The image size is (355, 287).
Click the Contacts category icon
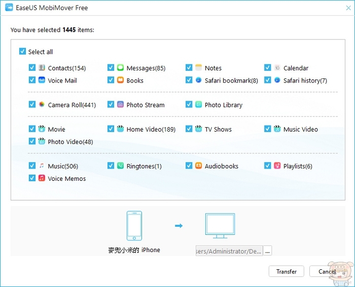tap(42, 68)
